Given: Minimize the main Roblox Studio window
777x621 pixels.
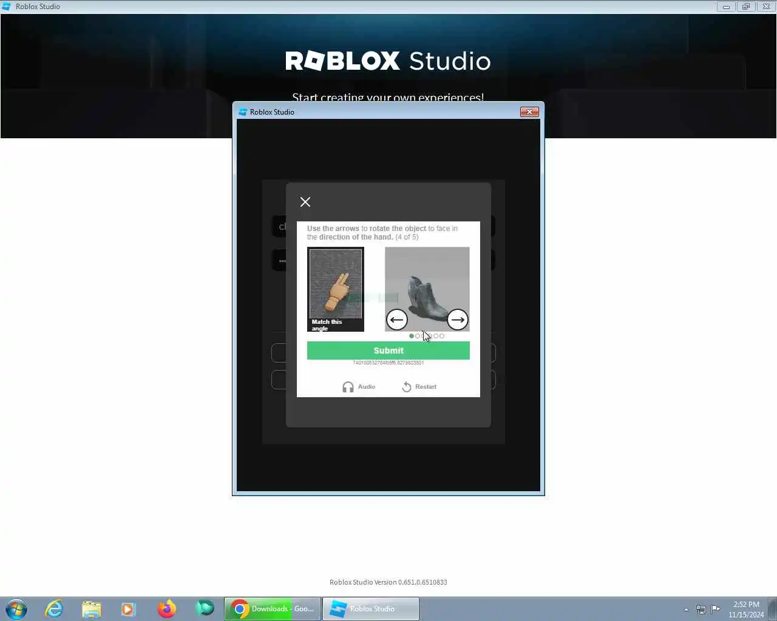Looking at the screenshot, I should (725, 7).
